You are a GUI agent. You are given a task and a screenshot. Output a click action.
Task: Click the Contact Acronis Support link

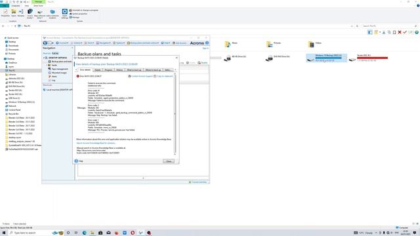(x=140, y=76)
